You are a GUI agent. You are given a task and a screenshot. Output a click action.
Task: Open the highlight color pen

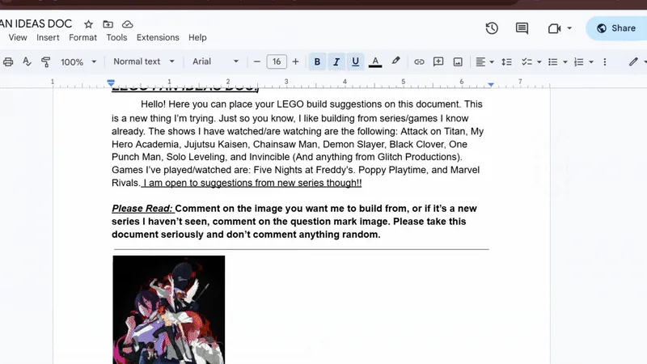[395, 61]
